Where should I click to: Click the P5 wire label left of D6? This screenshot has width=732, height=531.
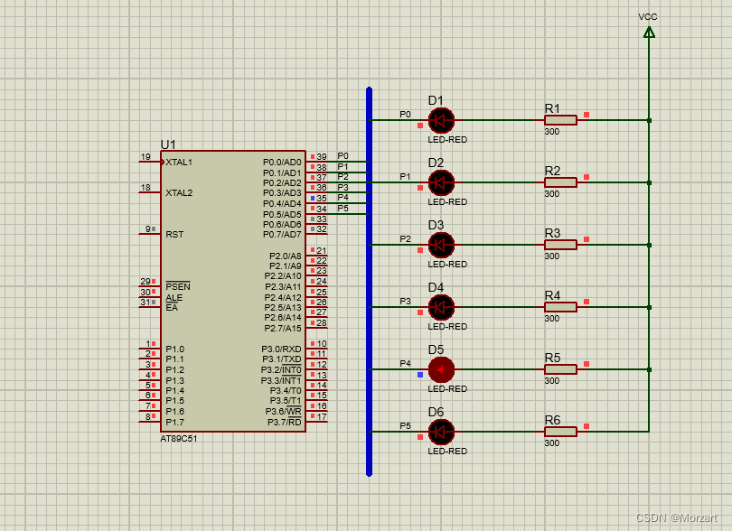(405, 425)
